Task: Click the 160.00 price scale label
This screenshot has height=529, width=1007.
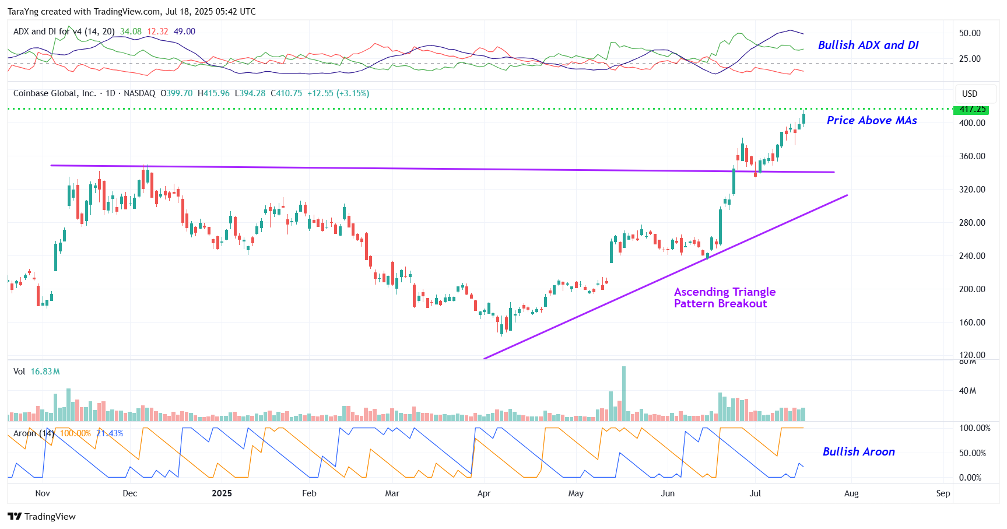Action: click(x=972, y=323)
